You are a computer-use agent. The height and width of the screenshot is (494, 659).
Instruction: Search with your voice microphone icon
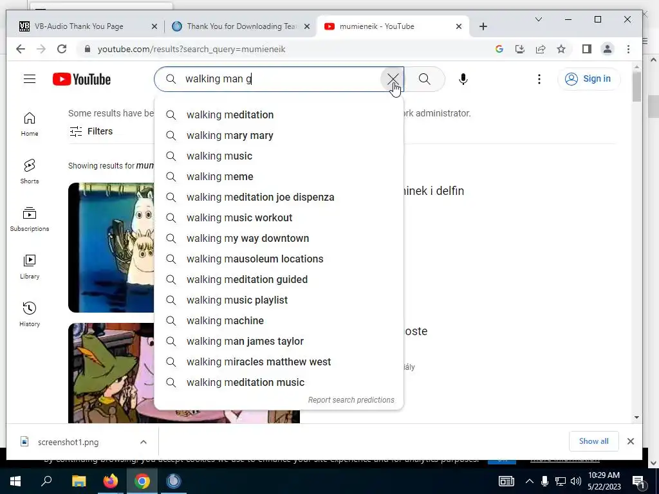pyautogui.click(x=463, y=79)
